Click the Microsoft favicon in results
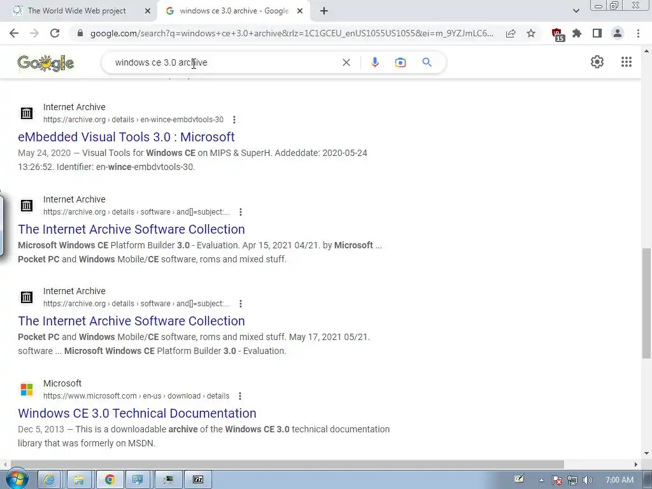This screenshot has width=652, height=489. pos(27,390)
